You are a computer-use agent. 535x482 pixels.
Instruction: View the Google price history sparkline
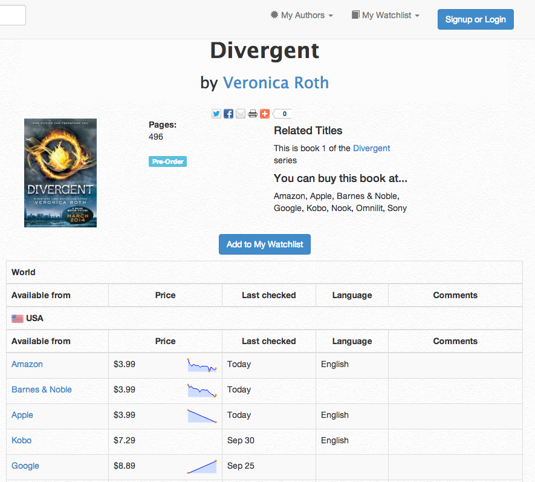202,467
